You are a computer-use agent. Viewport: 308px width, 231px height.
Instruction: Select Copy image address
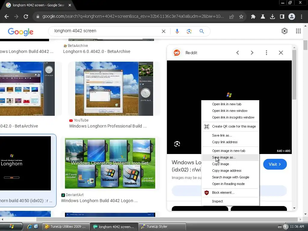(x=230, y=171)
